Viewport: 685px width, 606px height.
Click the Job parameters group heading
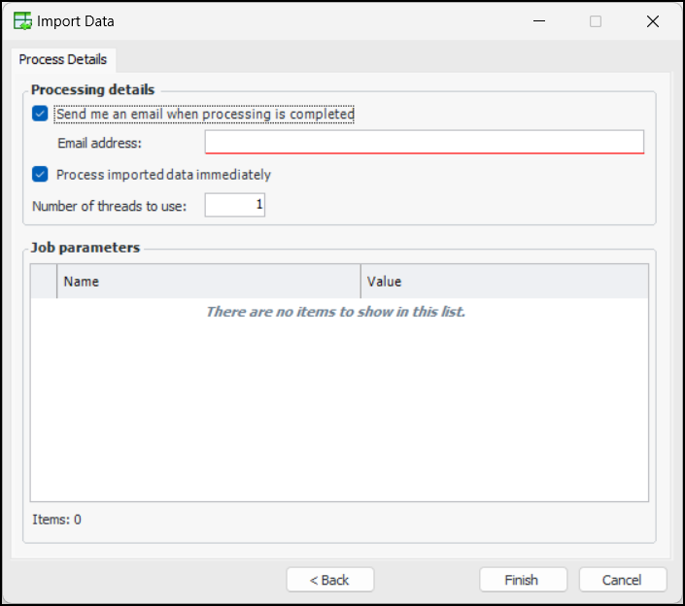[86, 248]
